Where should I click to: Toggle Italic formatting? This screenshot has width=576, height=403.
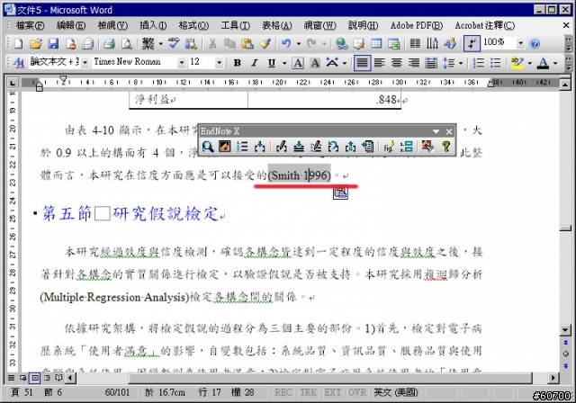(254, 63)
